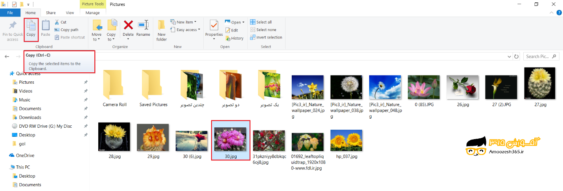Image resolution: width=563 pixels, height=191 pixels.
Task: Click the New folder icon in the title bar
Action: (22, 4)
